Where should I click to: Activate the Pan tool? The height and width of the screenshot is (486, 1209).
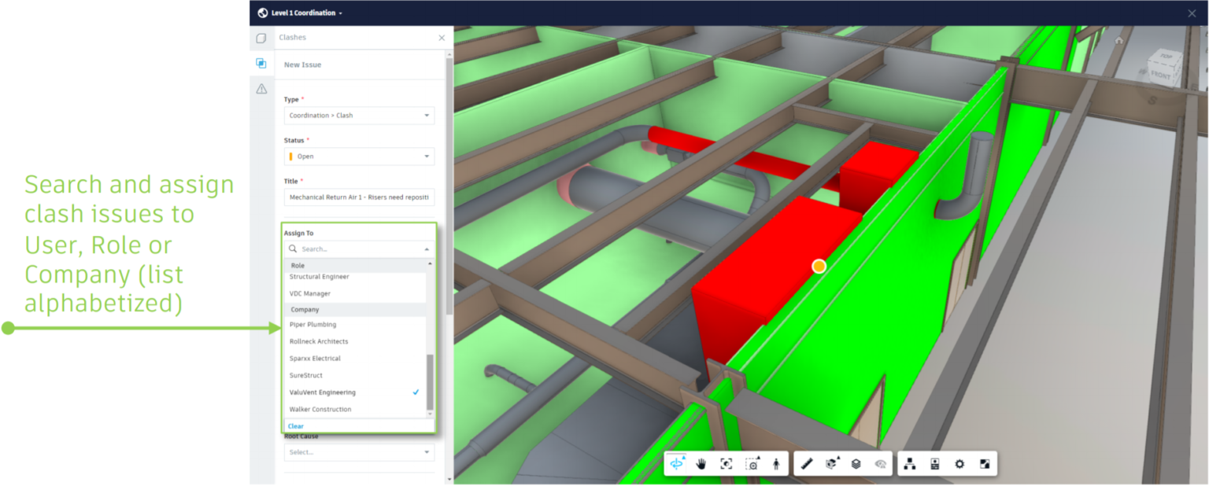click(701, 463)
